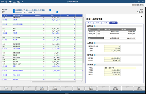Click the table horizontal scrollbar thumb
The image size is (146, 94).
(x=54, y=82)
